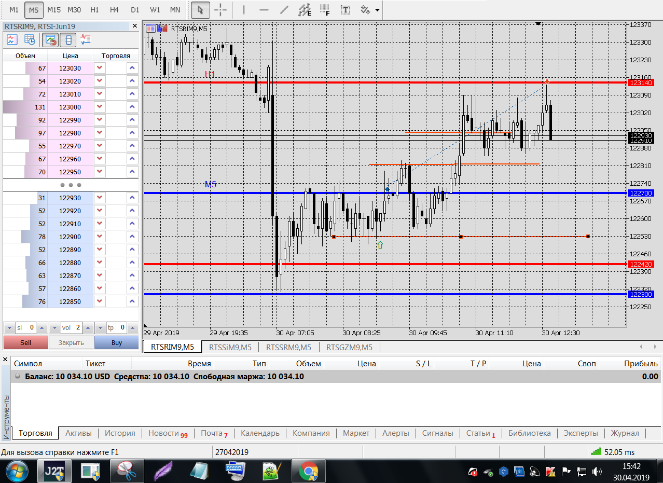663x483 pixels.
Task: Open Google Chrome from the taskbar
Action: pos(308,472)
